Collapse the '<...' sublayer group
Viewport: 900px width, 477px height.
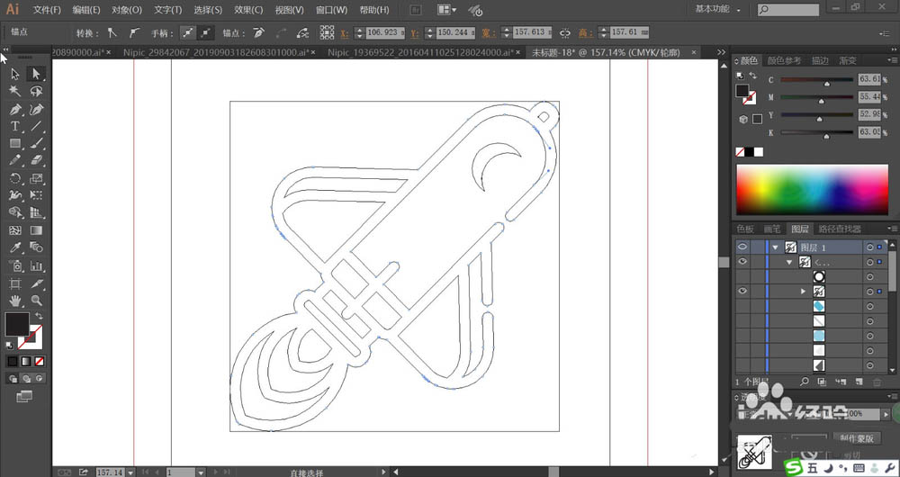790,262
